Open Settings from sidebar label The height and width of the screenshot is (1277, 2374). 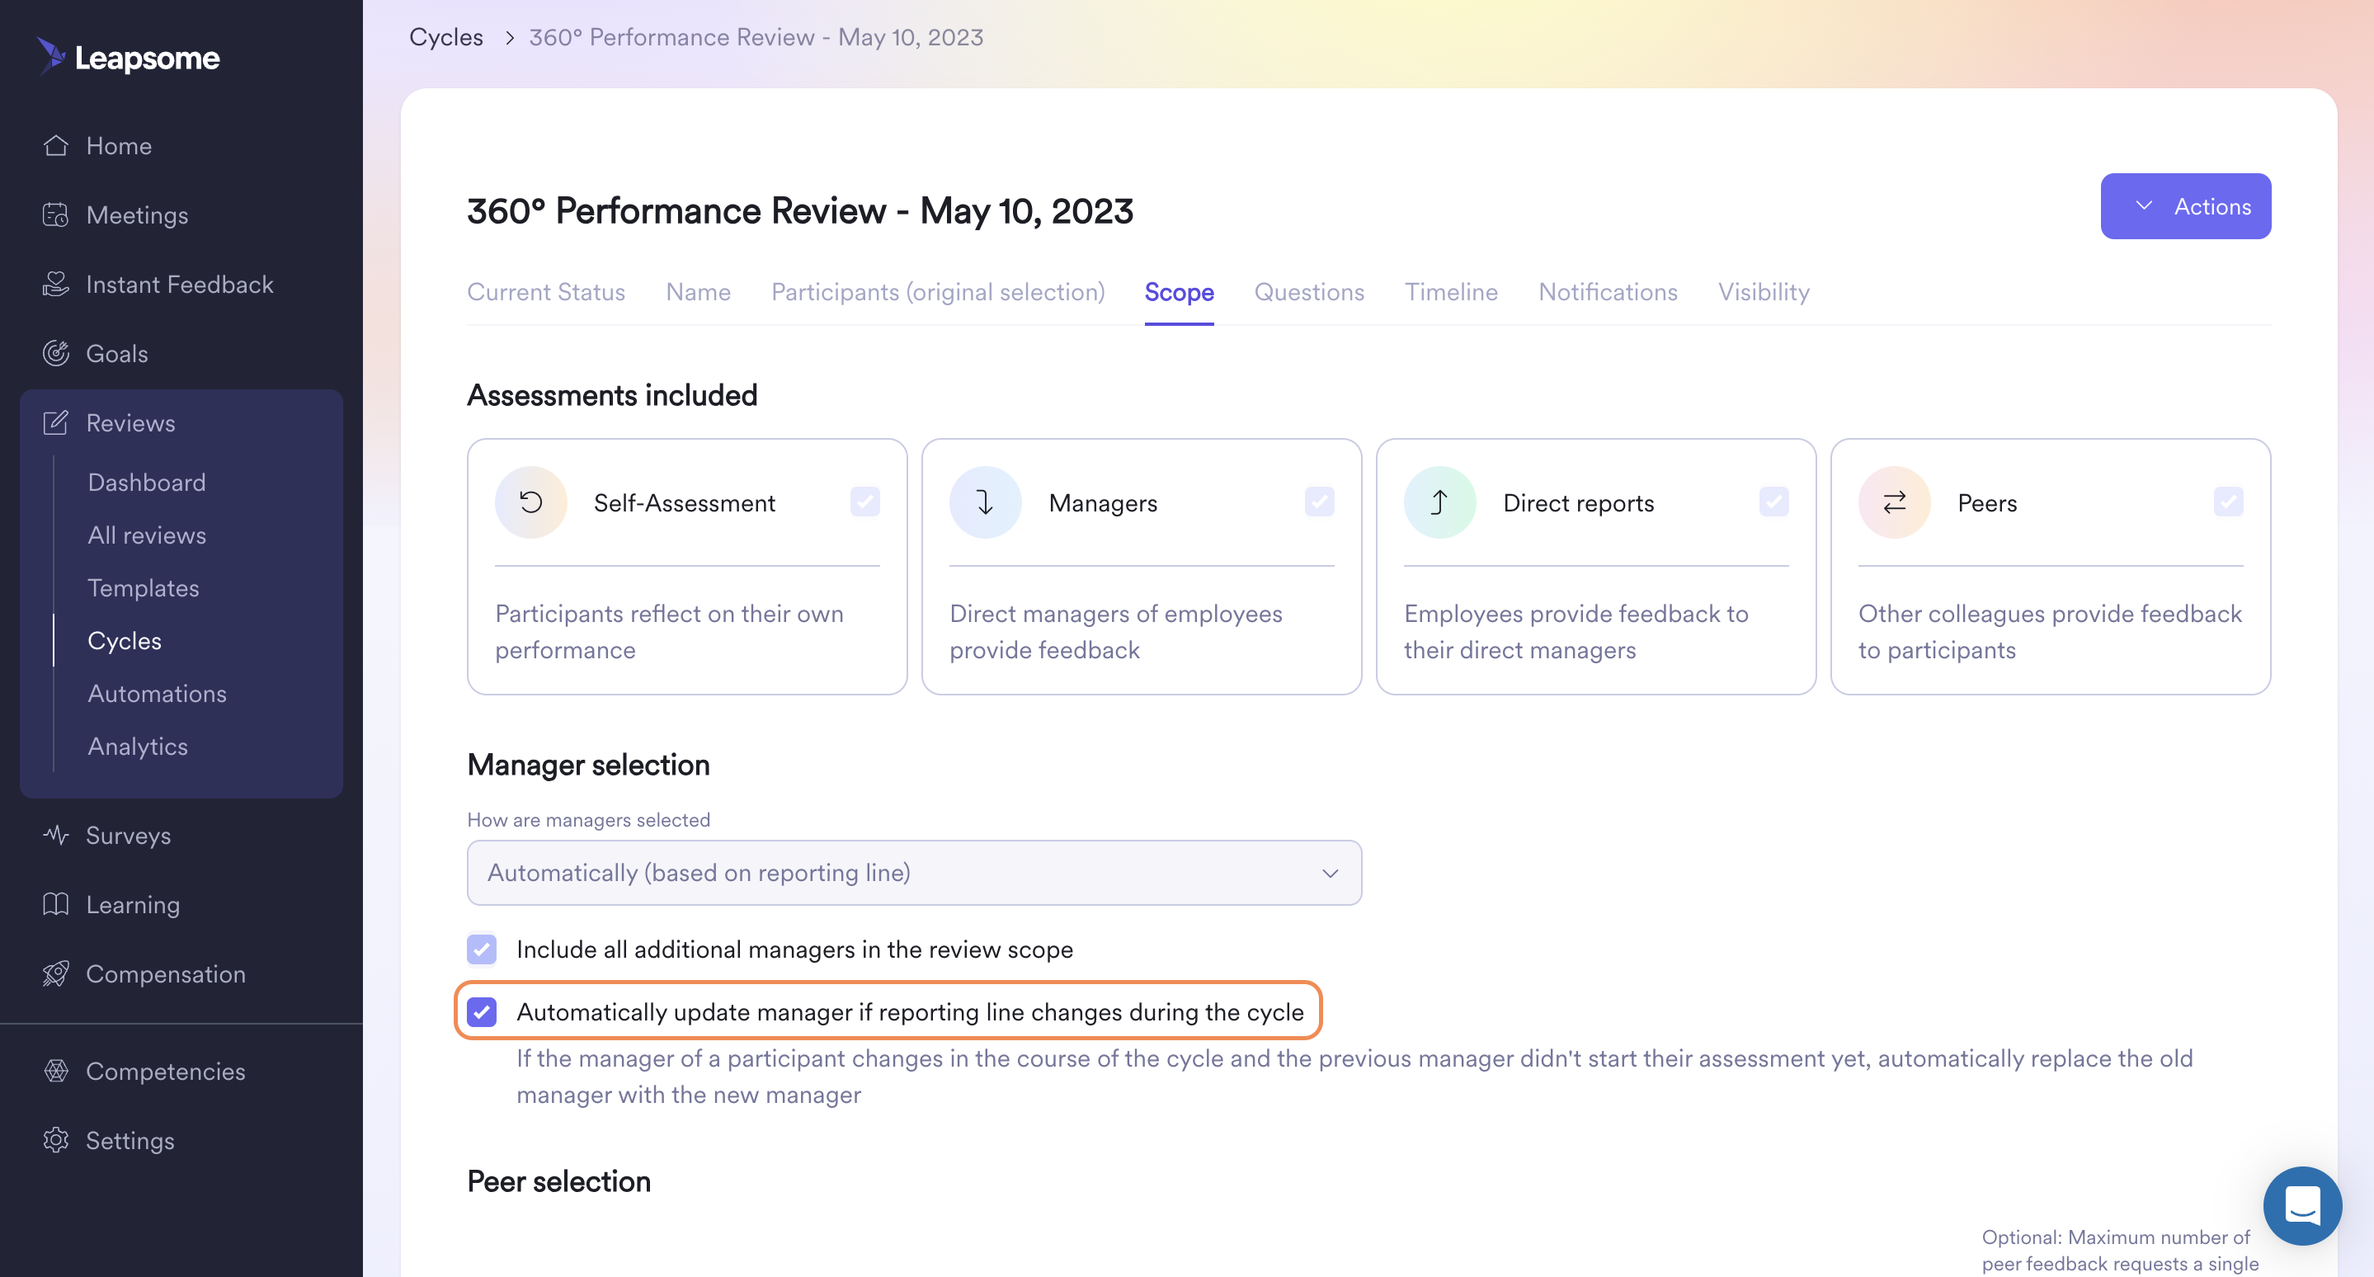[x=130, y=1140]
